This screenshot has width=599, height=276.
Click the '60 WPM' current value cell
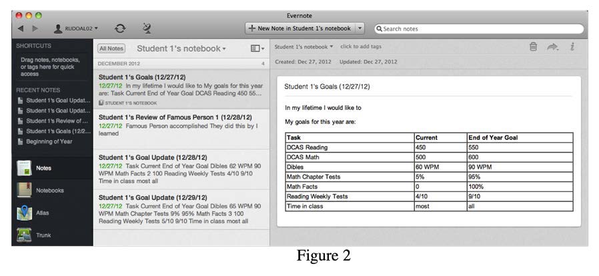coord(440,167)
